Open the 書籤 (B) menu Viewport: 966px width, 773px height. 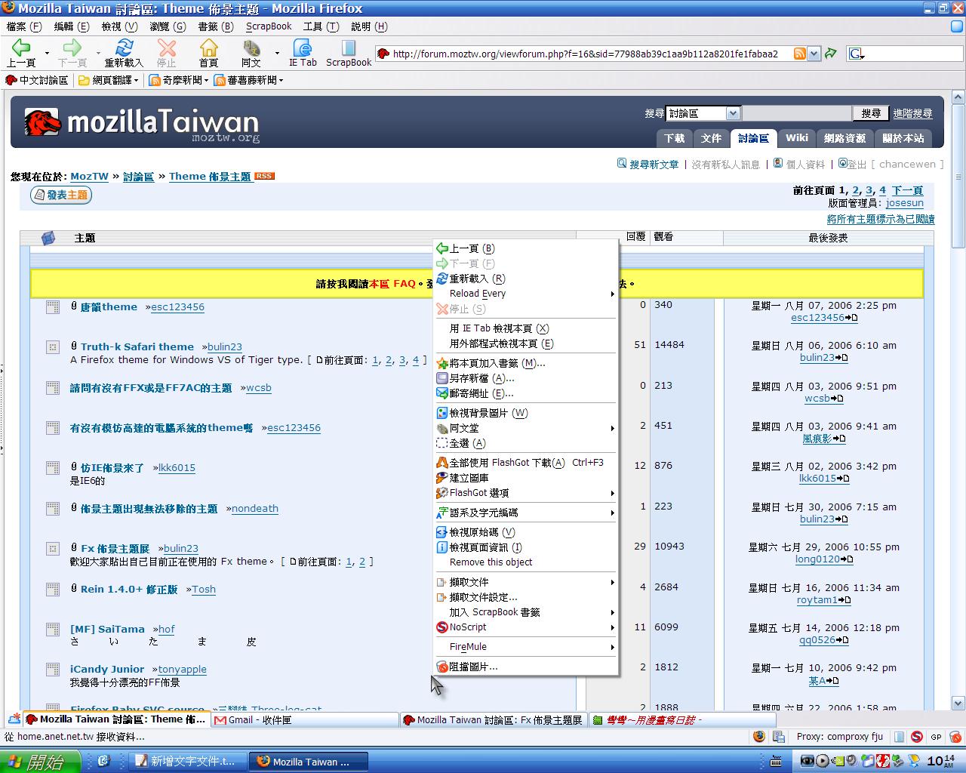(x=216, y=26)
